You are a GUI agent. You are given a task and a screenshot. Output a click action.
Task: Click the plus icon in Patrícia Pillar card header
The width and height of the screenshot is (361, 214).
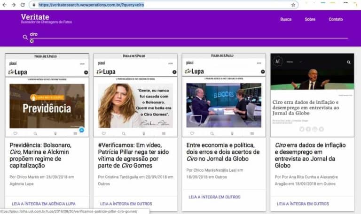(x=174, y=72)
